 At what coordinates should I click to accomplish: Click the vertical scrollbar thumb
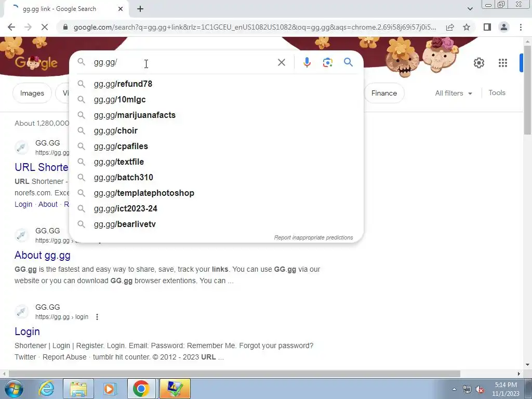pos(527,90)
